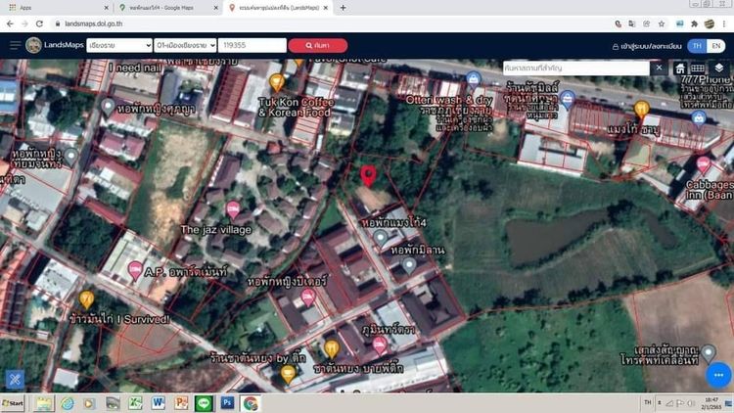Image resolution: width=734 pixels, height=413 pixels.
Task: Click the measuring tools icon at bottom-left
Action: pos(16,379)
